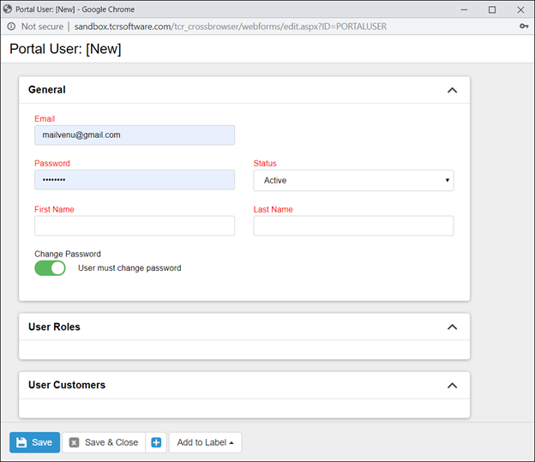Screen dimensions: 535x462
Task: Select the First Name text box
Action: pos(135,225)
